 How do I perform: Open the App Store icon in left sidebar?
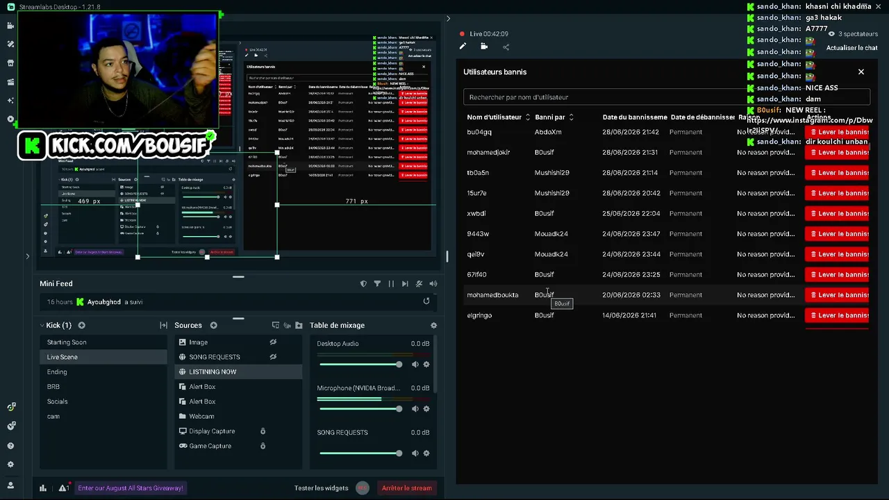[10, 62]
